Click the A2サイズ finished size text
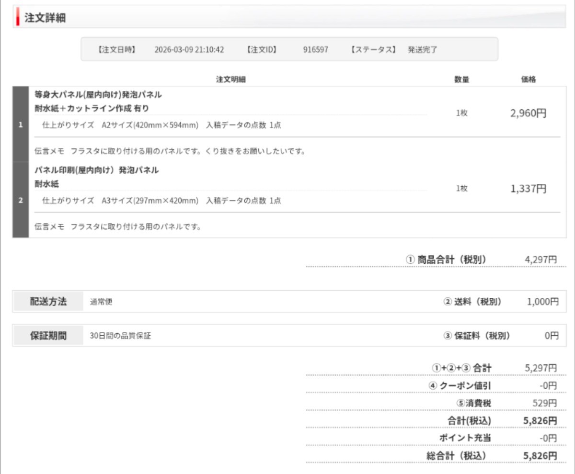Image resolution: width=575 pixels, height=474 pixels. [x=149, y=125]
